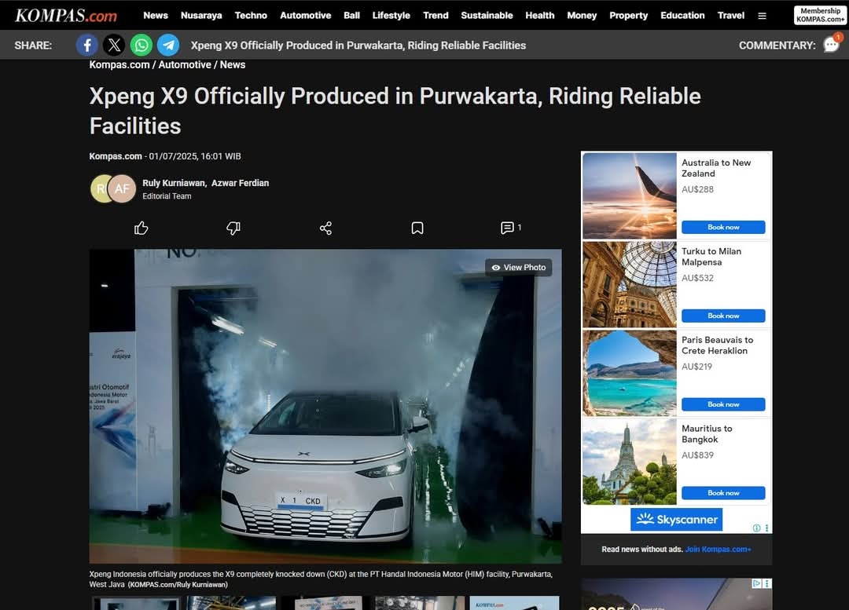Click the AU$288 price text
This screenshot has width=849, height=610.
(697, 190)
